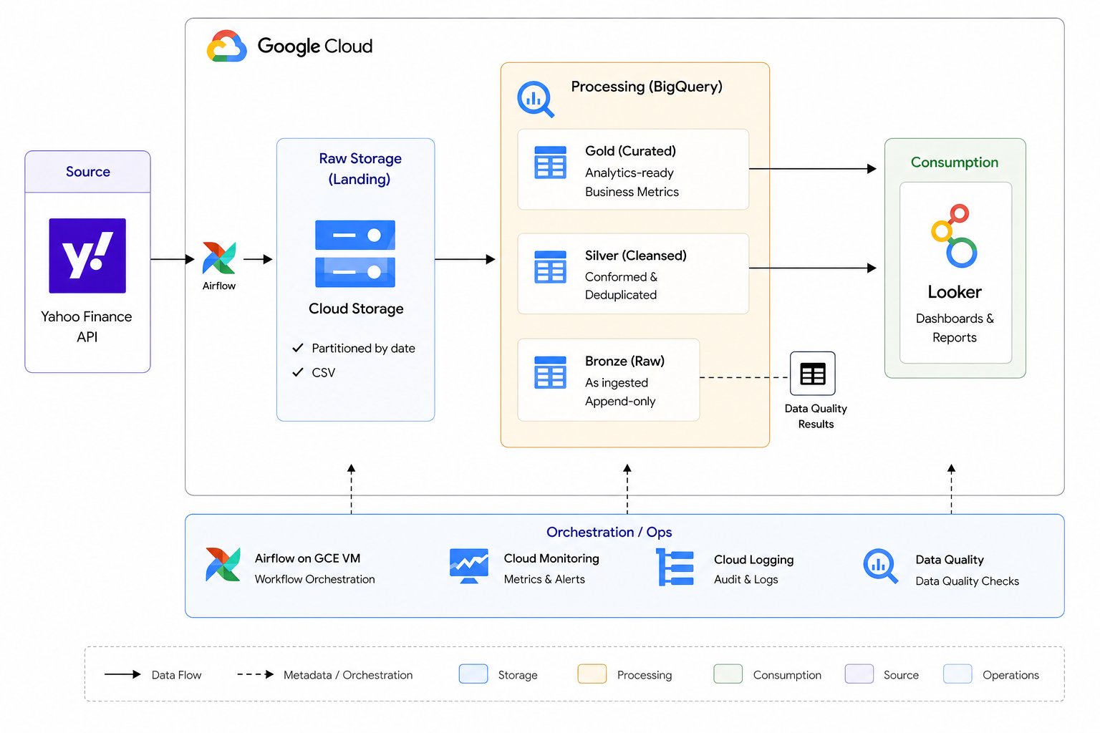1100x733 pixels.
Task: Click the BigQuery magnifier icon beside Processing title
Action: tap(536, 99)
